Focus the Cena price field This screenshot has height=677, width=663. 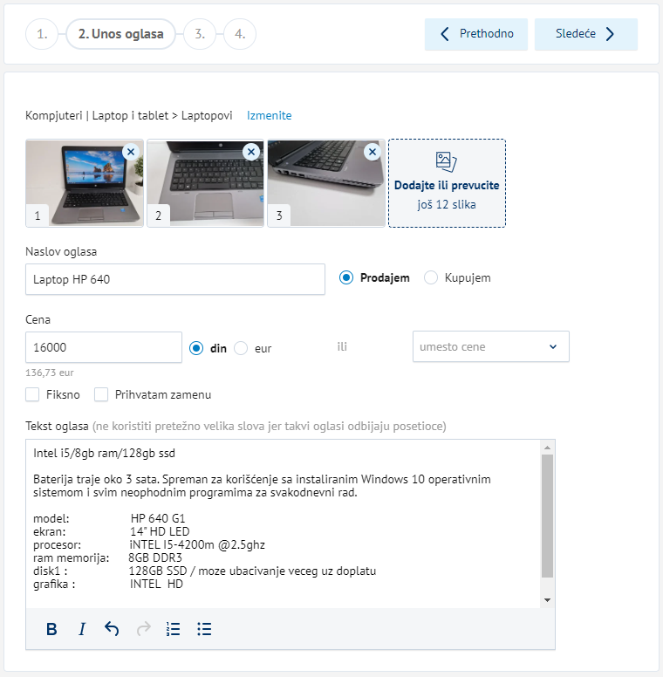pos(104,347)
